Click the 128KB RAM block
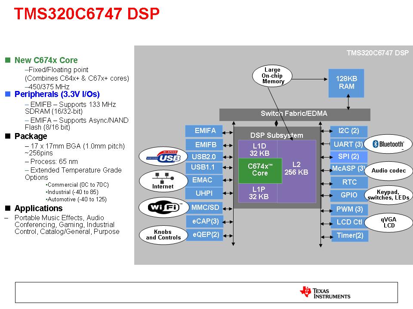This screenshot has width=413, height=309. point(346,83)
